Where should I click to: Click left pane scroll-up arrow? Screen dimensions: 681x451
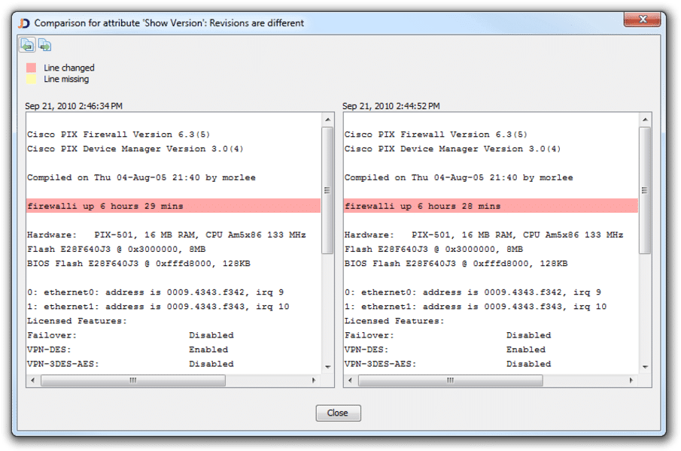pos(327,120)
